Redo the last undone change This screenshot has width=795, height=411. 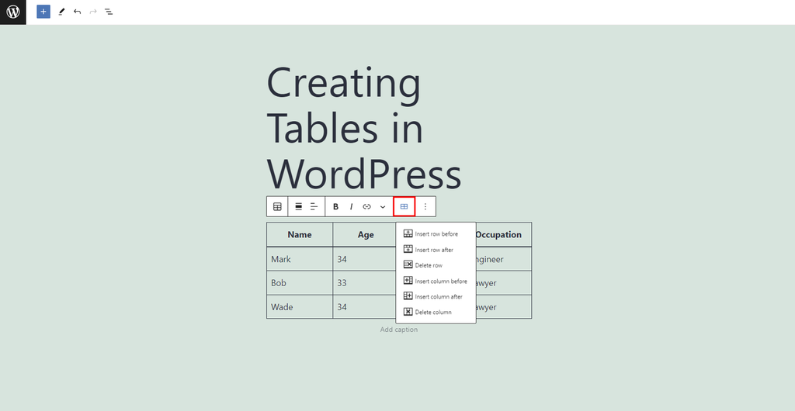(93, 11)
